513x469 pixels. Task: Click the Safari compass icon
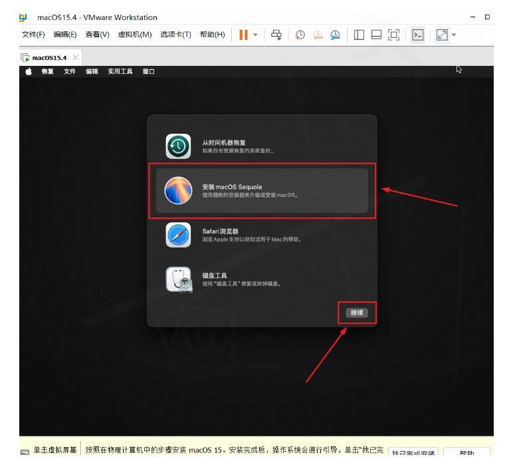point(178,235)
